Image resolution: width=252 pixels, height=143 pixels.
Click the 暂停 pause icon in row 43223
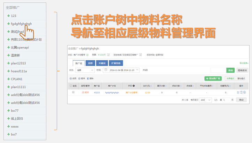click(x=83, y=93)
